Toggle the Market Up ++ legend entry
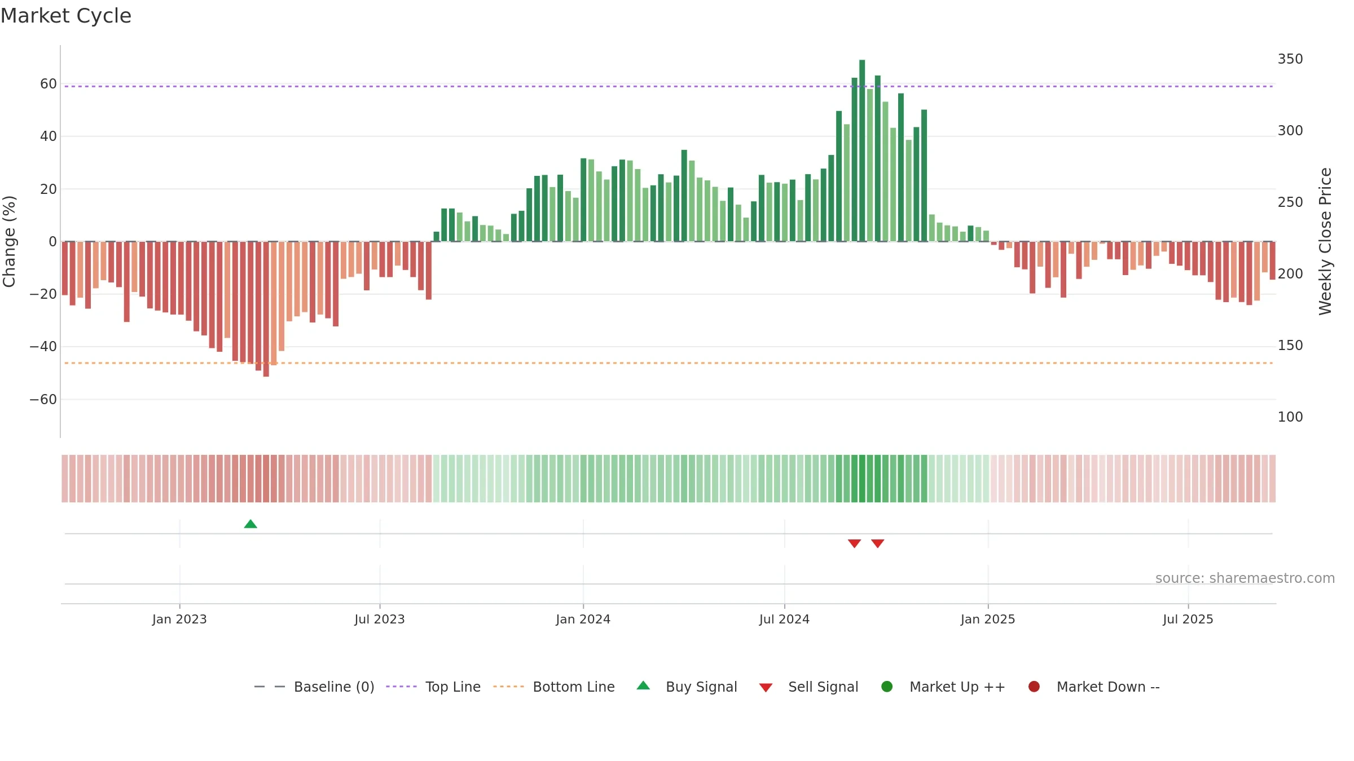 pyautogui.click(x=943, y=687)
